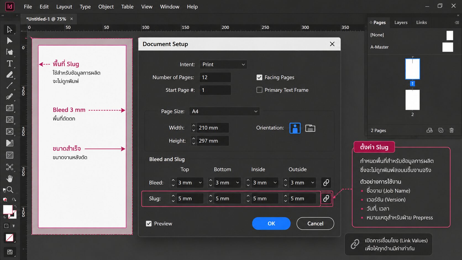Open the Intent dropdown

coord(223,64)
